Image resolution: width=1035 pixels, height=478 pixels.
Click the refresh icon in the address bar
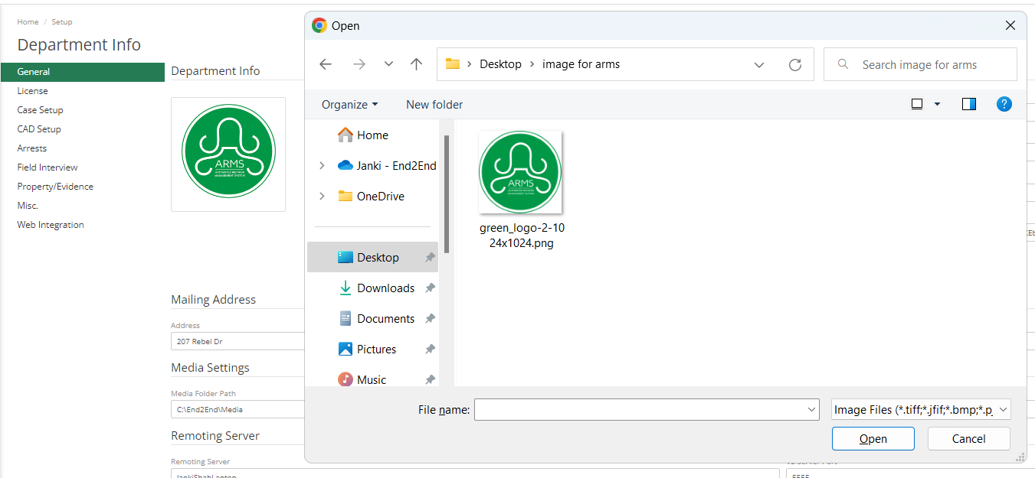(795, 64)
